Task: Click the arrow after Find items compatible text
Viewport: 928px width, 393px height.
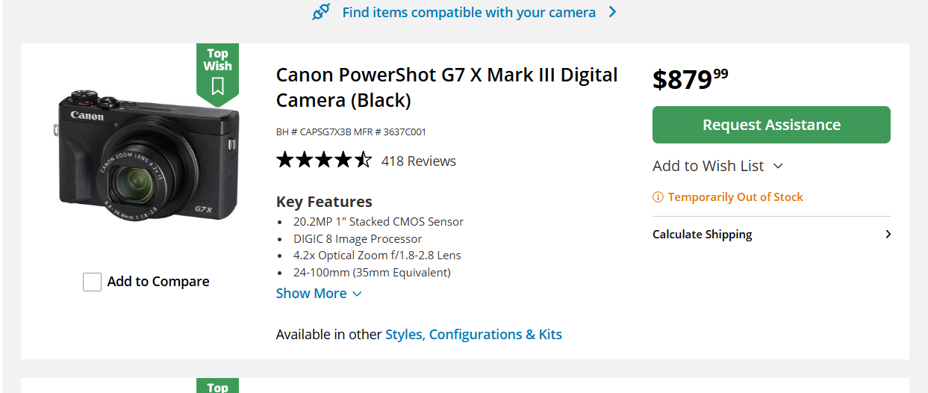Action: [612, 12]
